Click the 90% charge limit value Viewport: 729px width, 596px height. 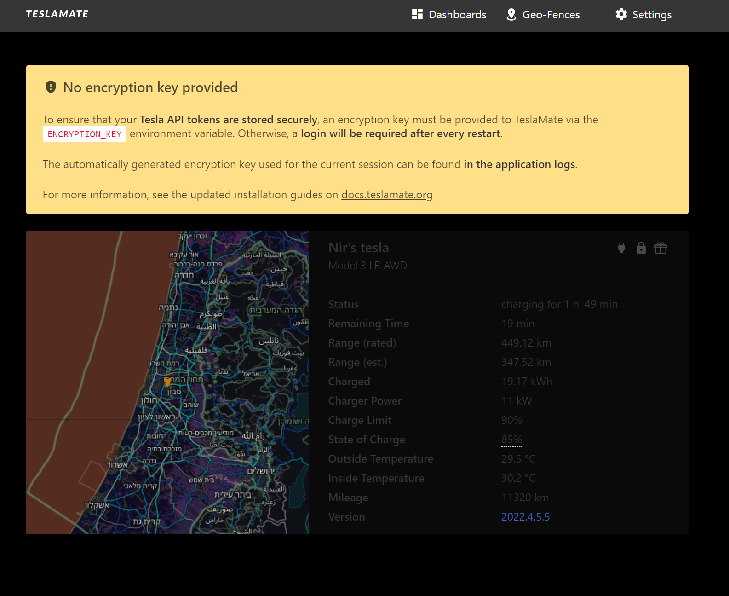pos(512,420)
